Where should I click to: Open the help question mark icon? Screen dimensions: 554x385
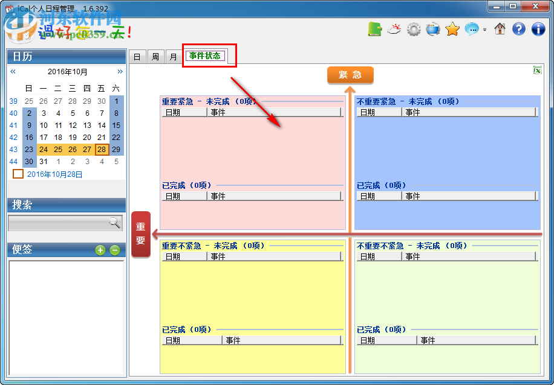(519, 29)
